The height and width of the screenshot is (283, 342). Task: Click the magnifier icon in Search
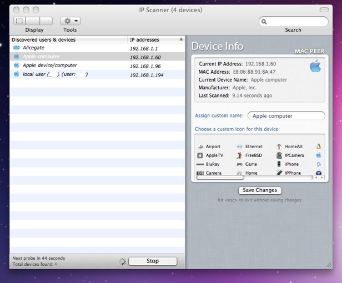tap(264, 22)
